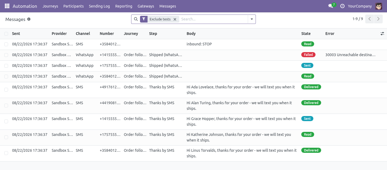Click the Hi Grace Hopper message body
387x170 pixels.
click(x=241, y=121)
